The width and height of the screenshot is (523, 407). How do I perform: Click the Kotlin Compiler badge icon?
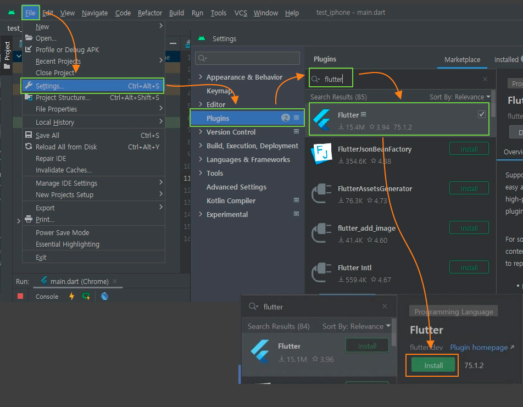[296, 200]
